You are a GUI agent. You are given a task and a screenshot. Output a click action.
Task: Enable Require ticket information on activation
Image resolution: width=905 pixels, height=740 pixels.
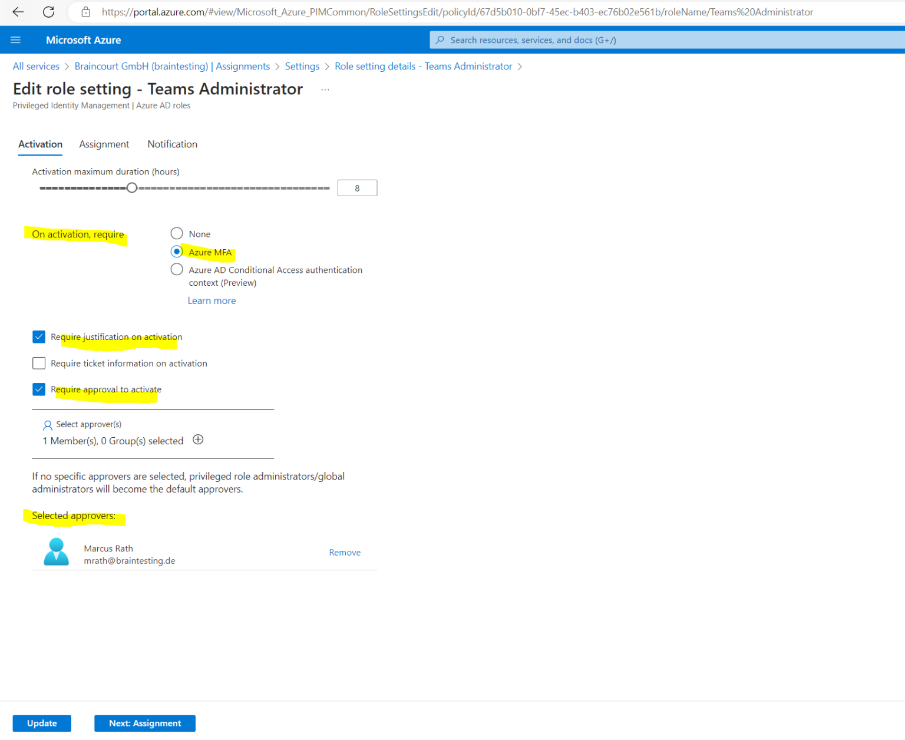click(x=38, y=363)
